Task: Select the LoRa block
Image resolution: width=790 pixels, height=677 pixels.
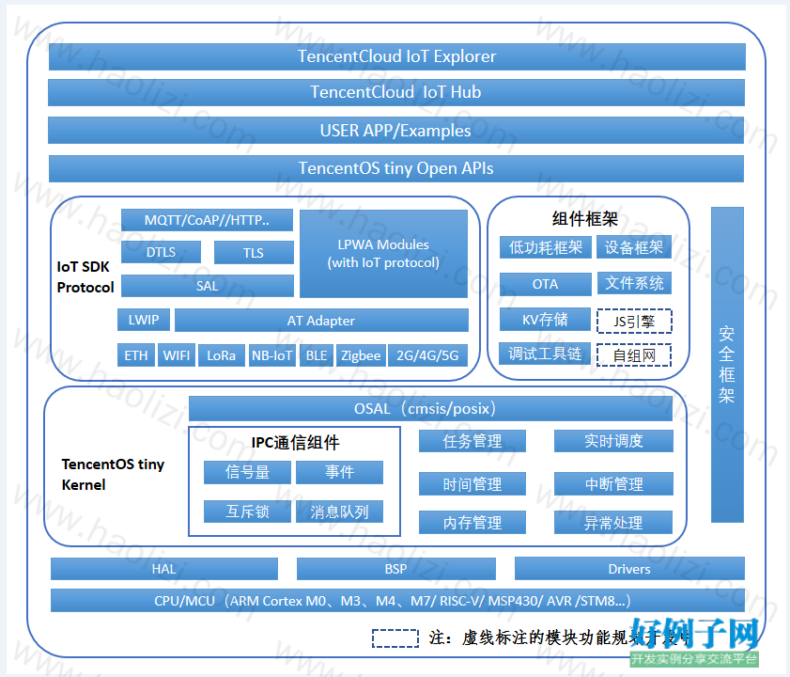Action: click(x=222, y=355)
